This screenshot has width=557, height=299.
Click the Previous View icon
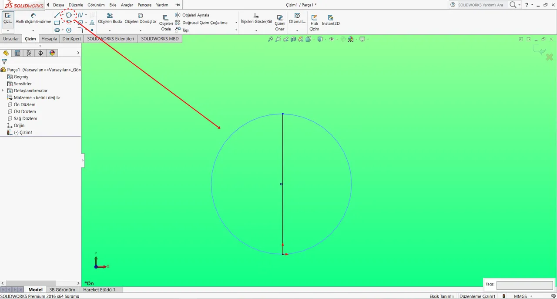click(286, 39)
